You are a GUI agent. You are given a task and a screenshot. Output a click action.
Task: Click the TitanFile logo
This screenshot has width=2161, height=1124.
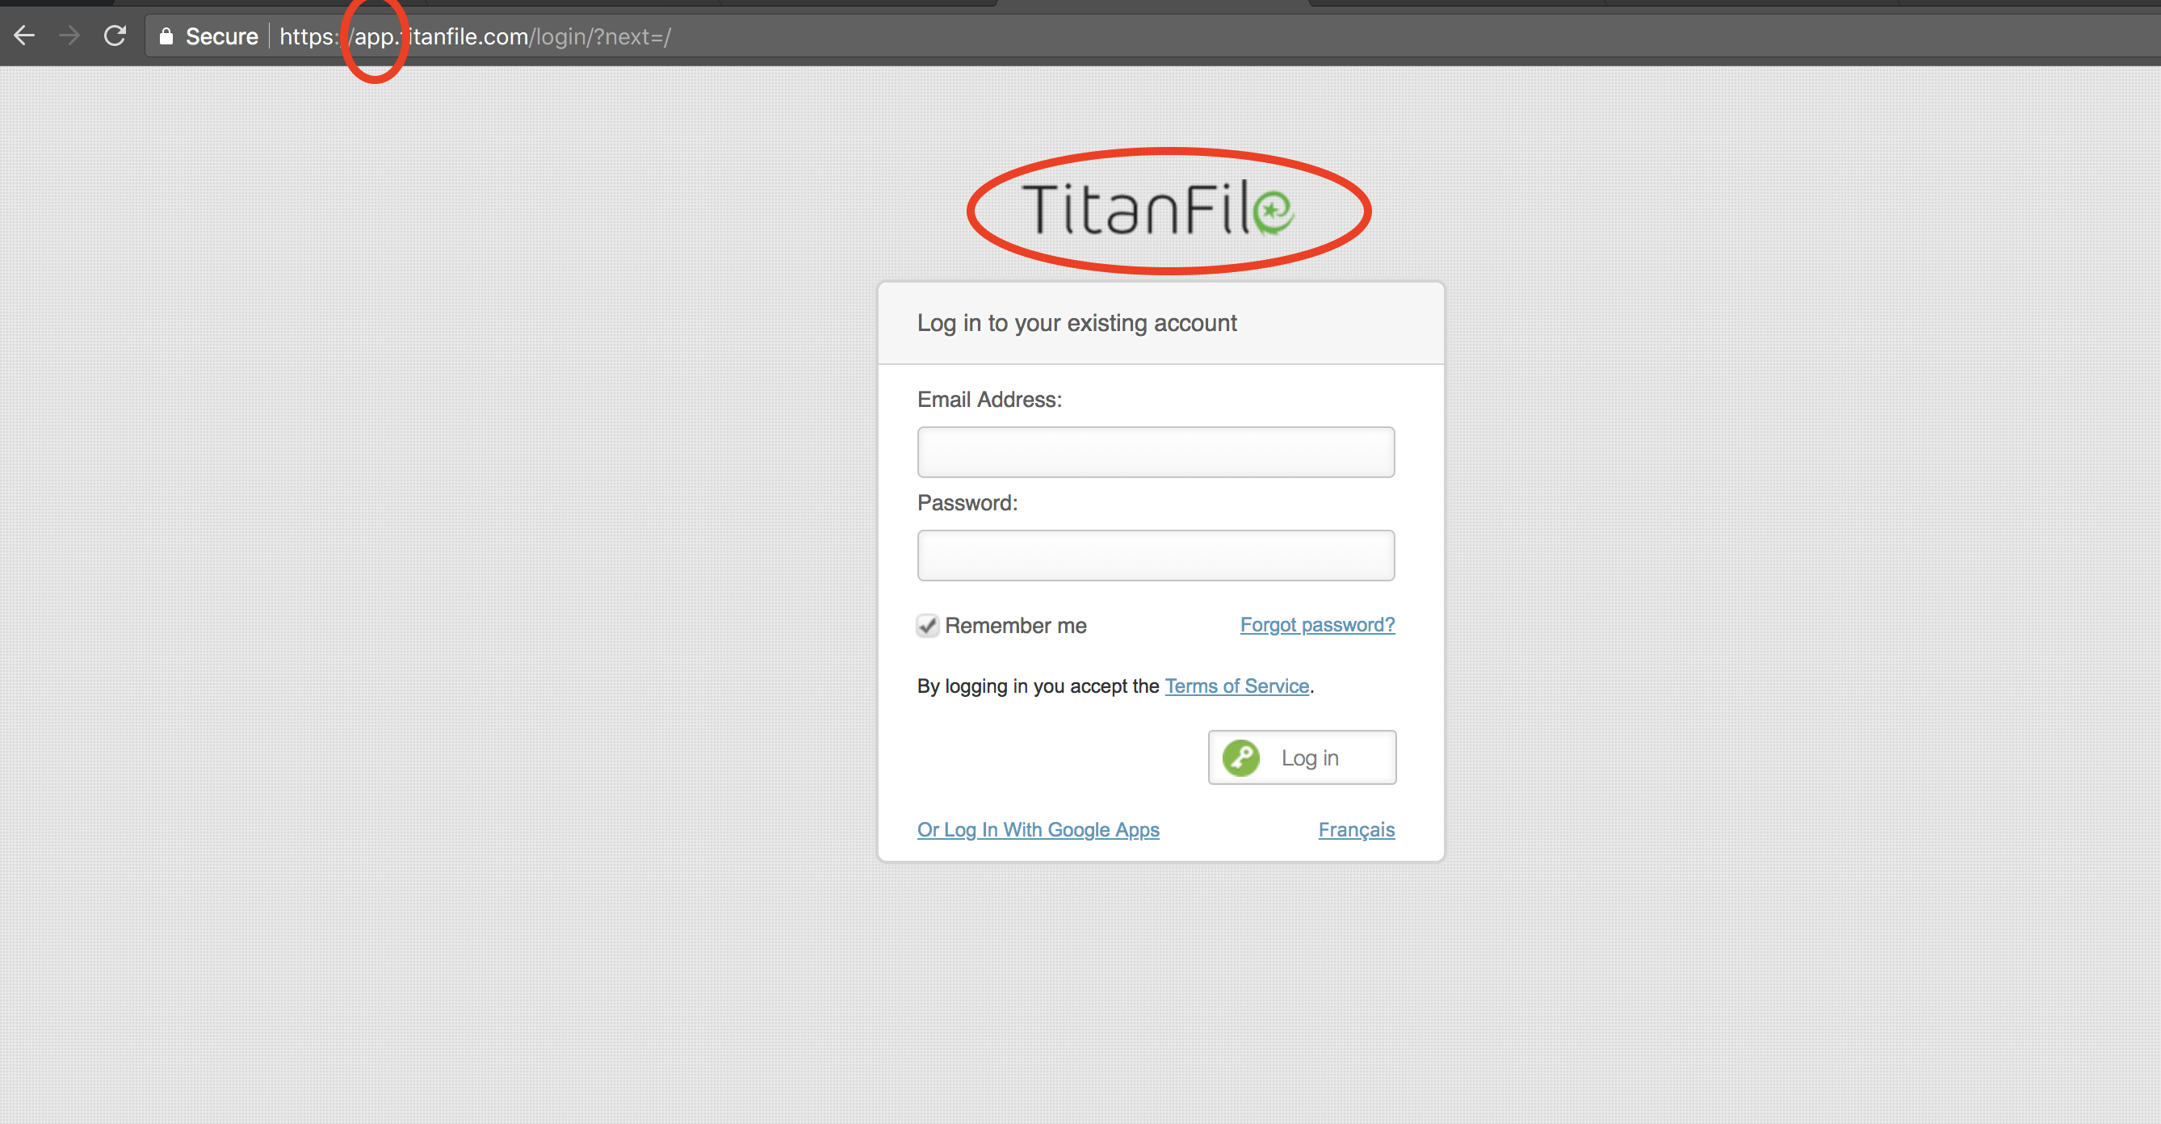(x=1160, y=212)
